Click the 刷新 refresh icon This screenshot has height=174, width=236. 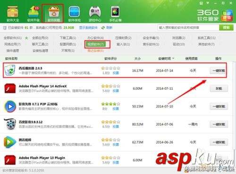(103, 28)
